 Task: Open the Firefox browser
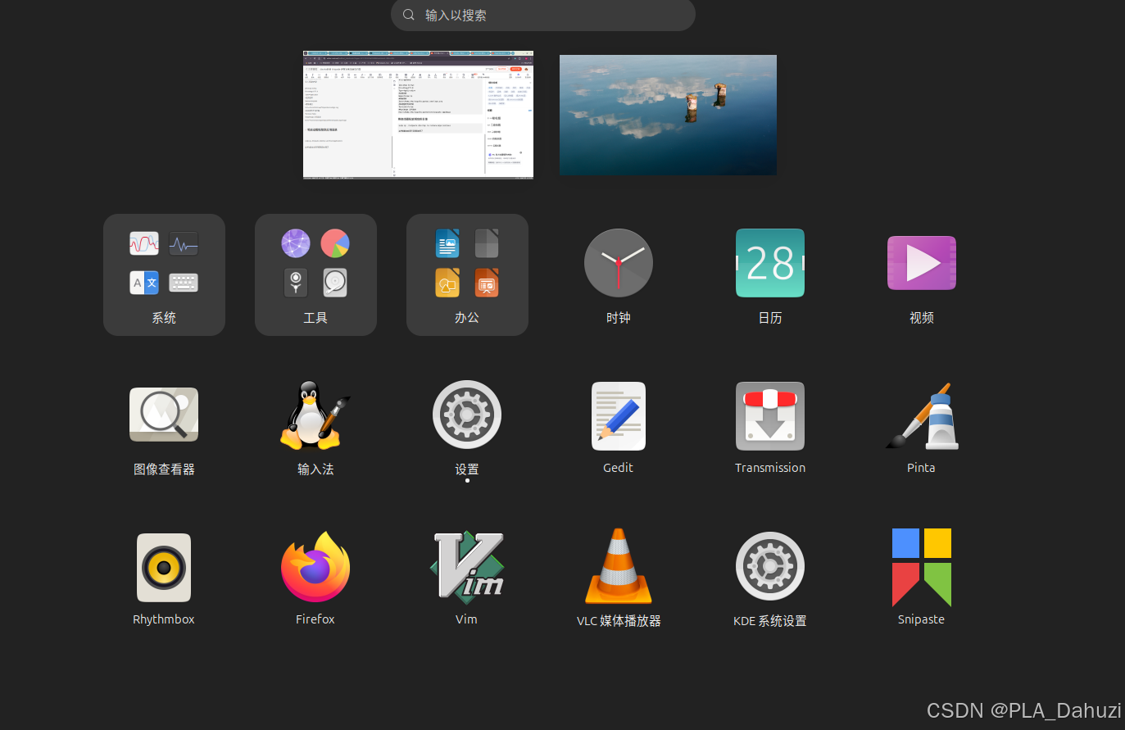(x=315, y=566)
